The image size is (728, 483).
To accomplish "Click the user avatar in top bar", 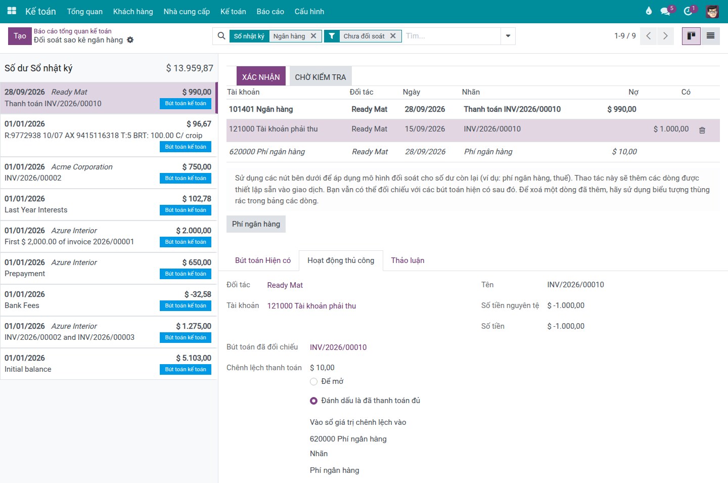I will (x=712, y=11).
